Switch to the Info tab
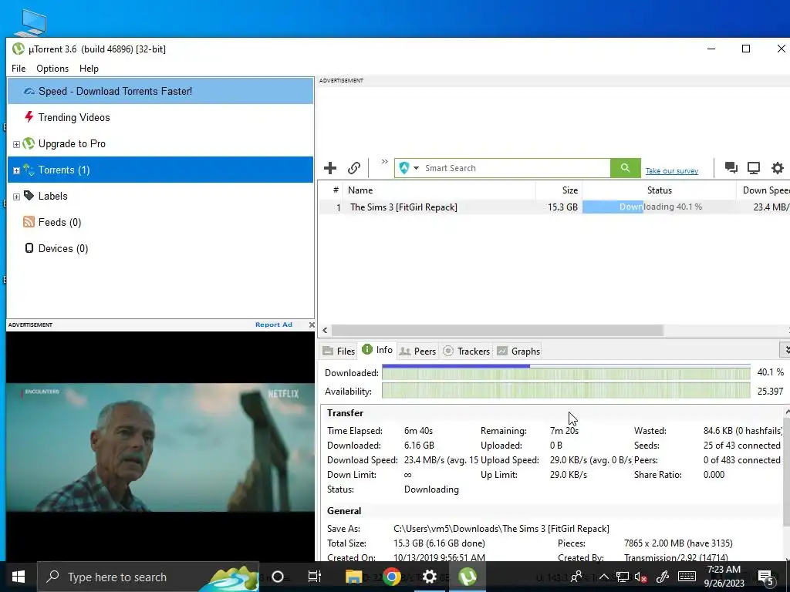 click(377, 350)
